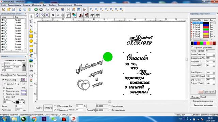Toggle the Контур/рамка checkbox

[110, 106]
